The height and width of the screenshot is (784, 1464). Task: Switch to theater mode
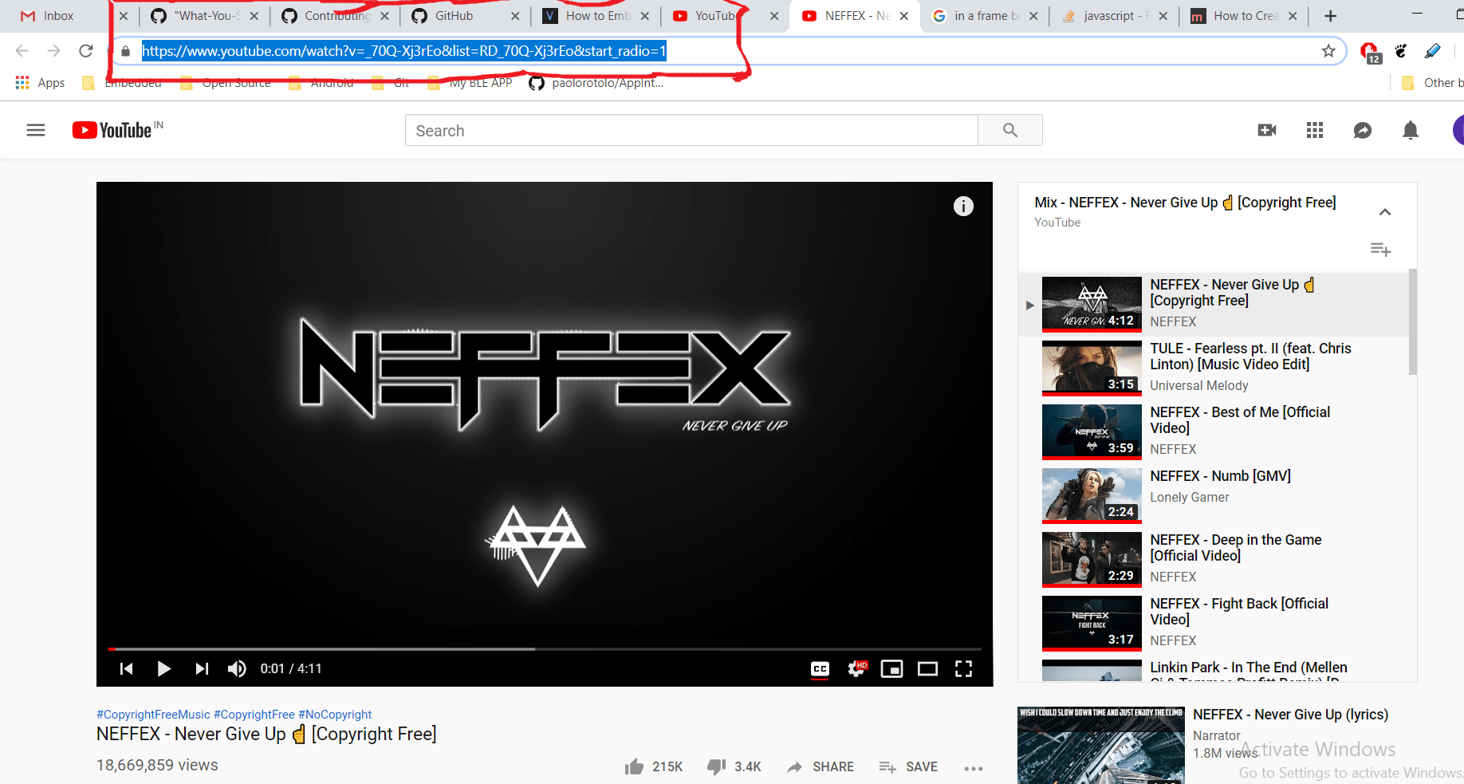pos(927,668)
